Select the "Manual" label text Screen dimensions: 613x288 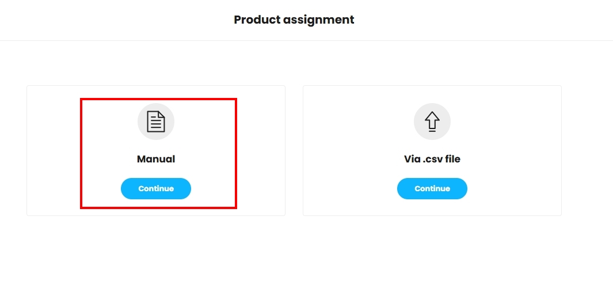[156, 159]
